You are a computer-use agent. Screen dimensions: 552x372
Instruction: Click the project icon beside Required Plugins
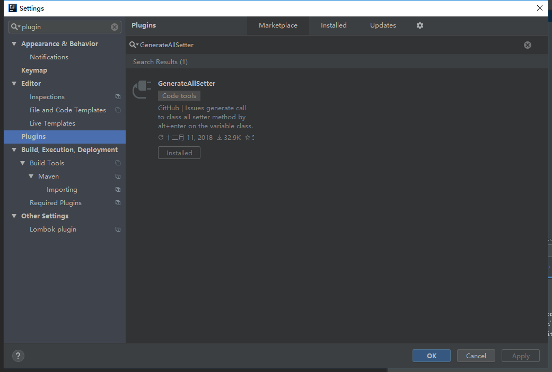tap(118, 203)
